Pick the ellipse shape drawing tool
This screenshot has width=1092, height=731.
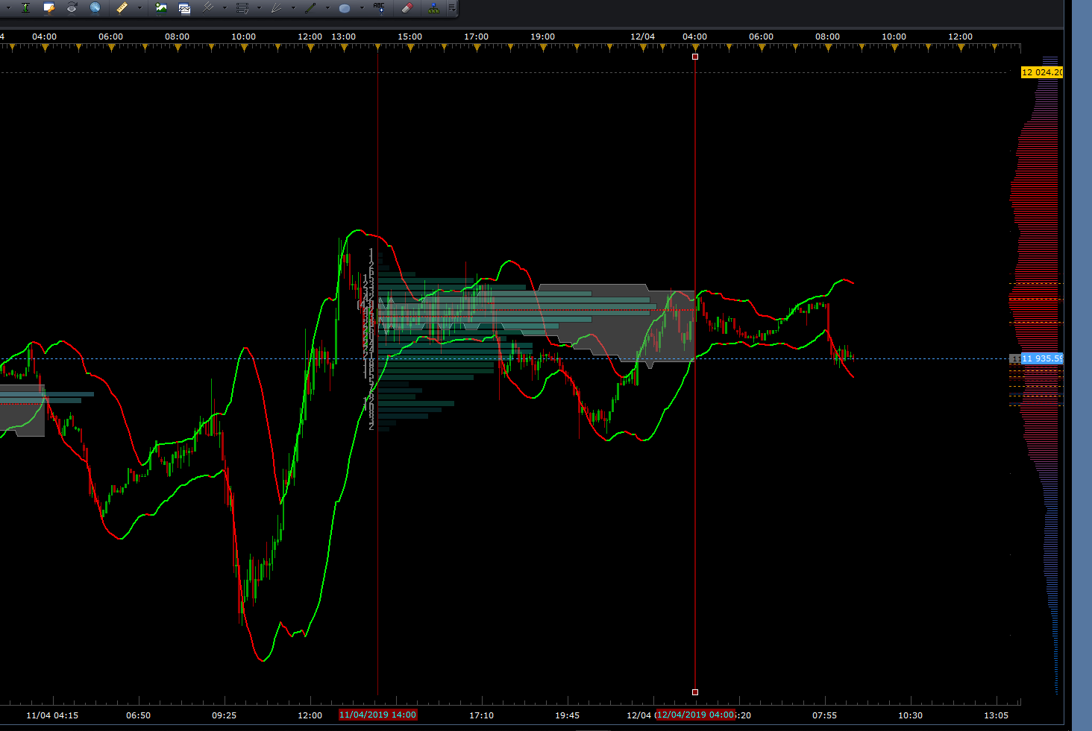point(344,8)
